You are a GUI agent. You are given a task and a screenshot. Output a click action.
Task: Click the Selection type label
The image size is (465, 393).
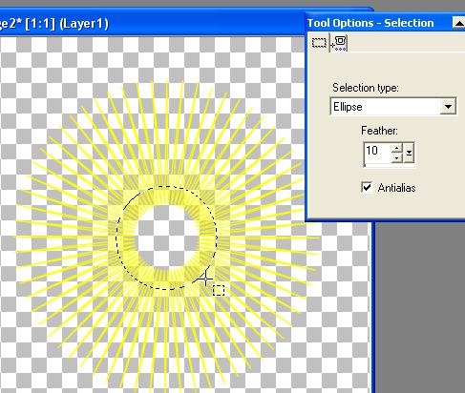point(366,88)
